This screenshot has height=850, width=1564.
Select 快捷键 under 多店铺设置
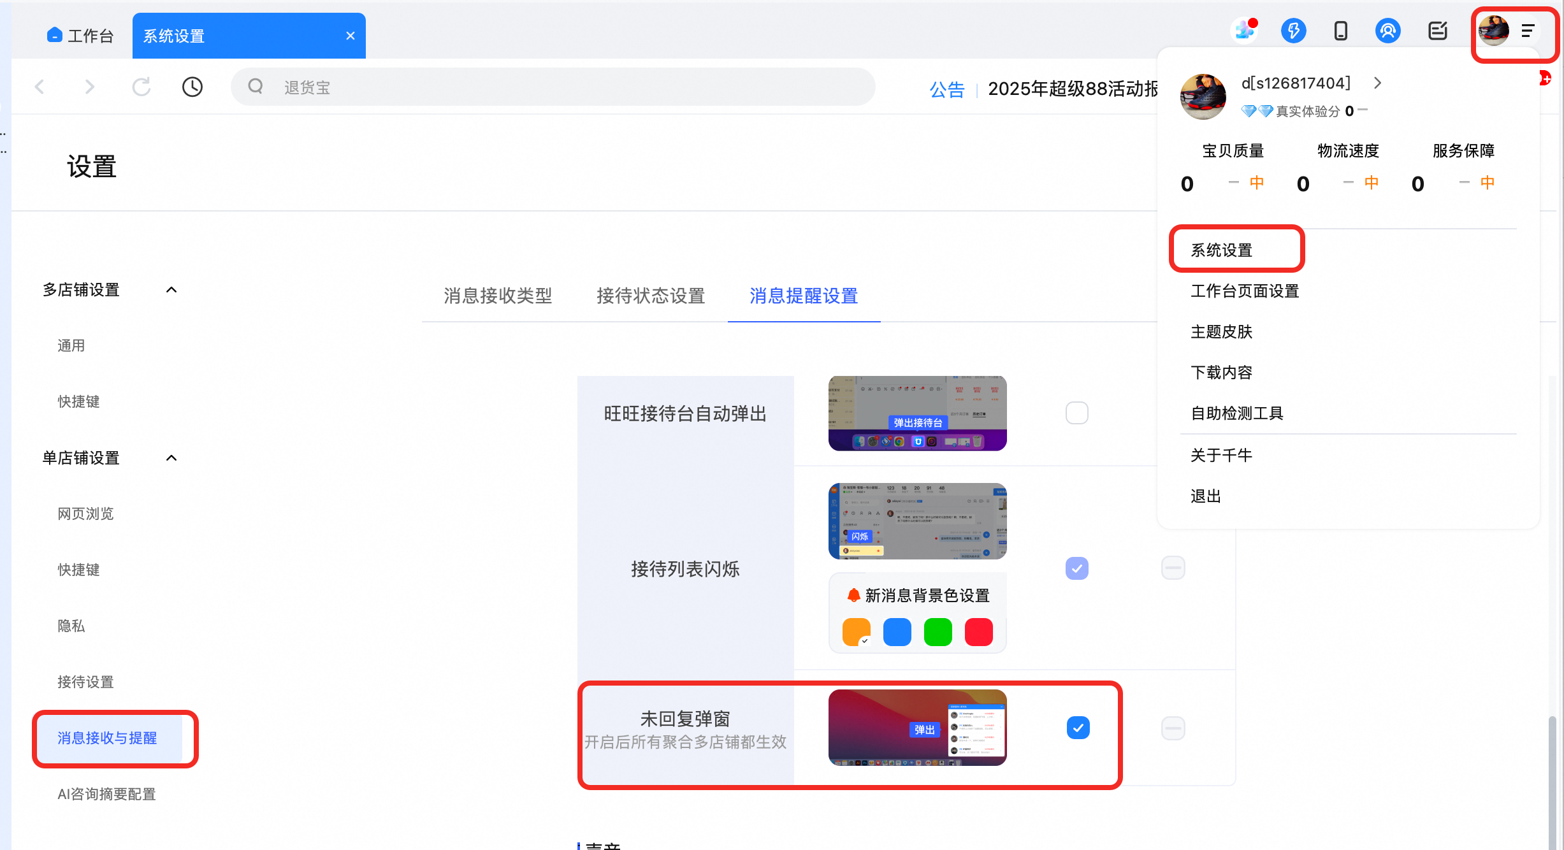click(x=78, y=401)
